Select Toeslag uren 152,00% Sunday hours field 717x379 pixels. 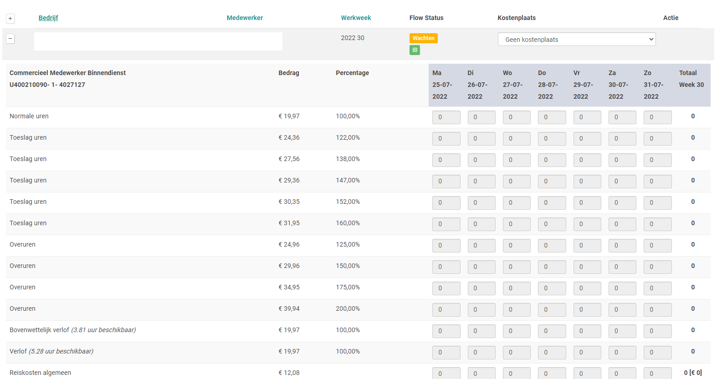coord(657,203)
